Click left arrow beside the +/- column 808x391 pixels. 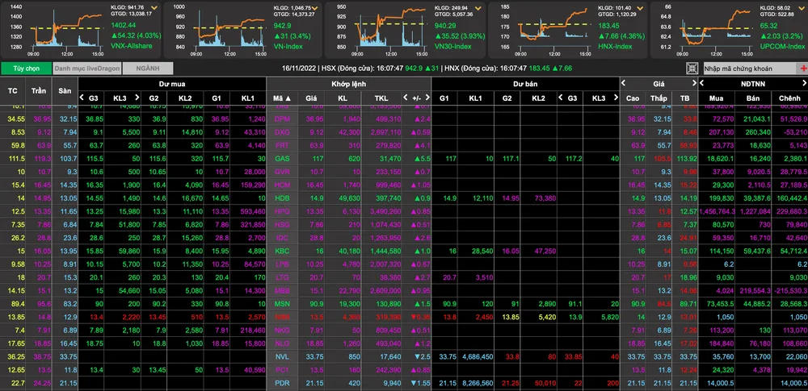click(406, 98)
